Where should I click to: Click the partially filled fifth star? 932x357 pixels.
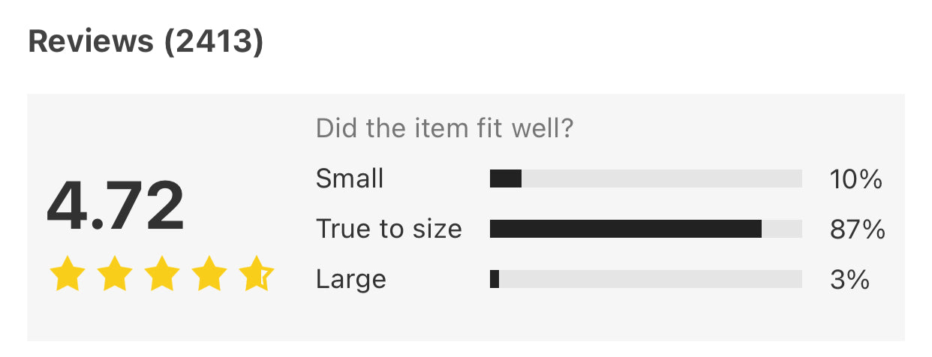pos(257,274)
